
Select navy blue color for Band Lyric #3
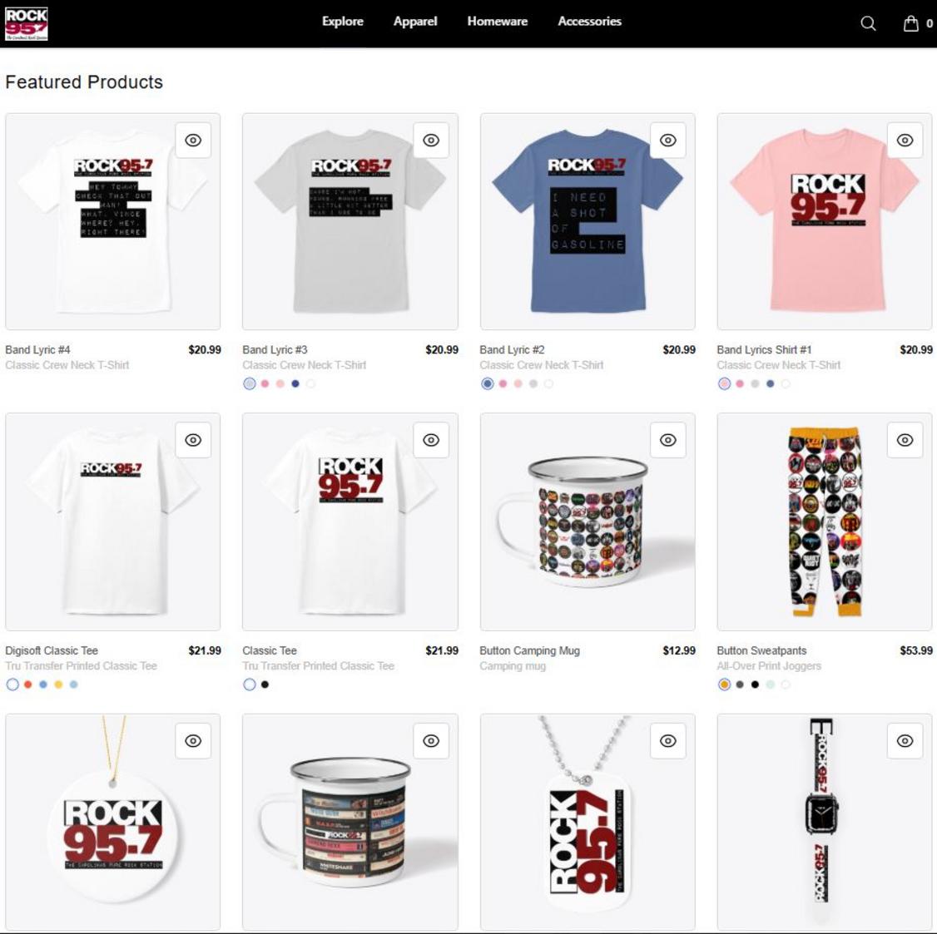(x=295, y=384)
